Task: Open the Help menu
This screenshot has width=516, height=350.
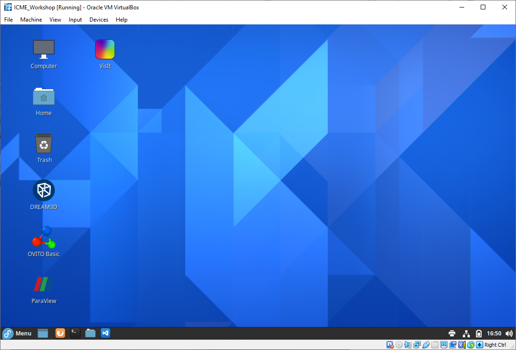Action: click(x=121, y=20)
